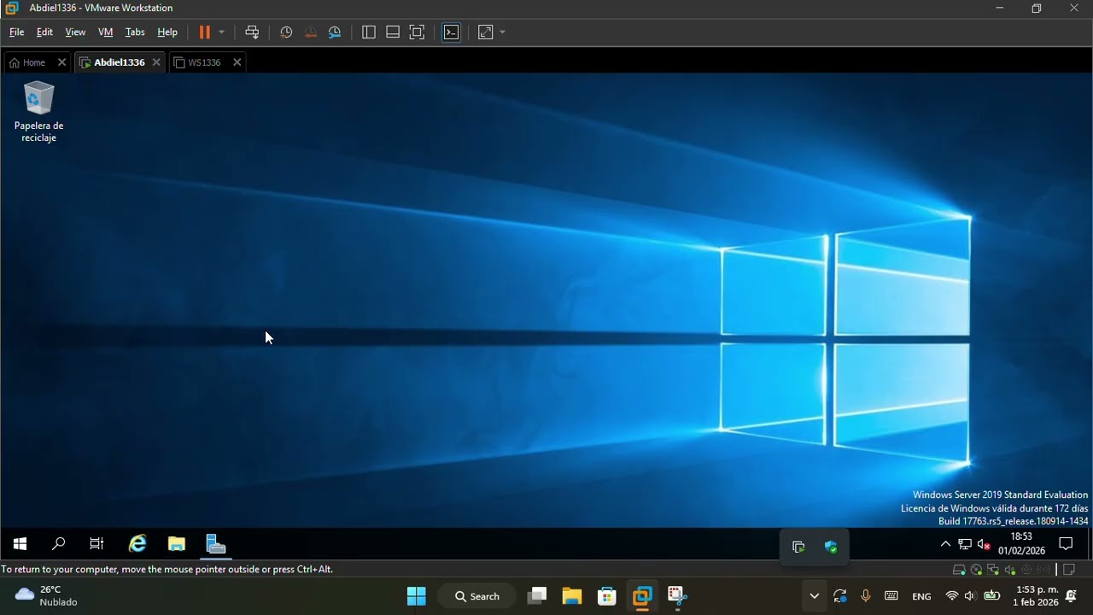
Task: Click the hard disk device status icon
Action: click(960, 570)
